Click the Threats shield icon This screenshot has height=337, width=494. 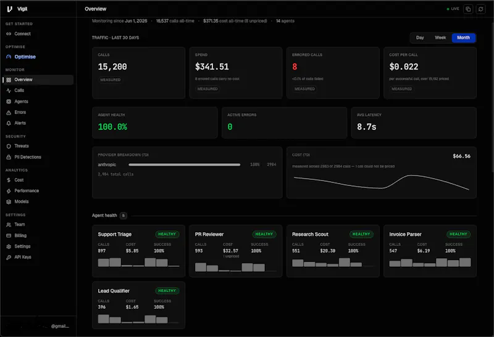point(9,146)
